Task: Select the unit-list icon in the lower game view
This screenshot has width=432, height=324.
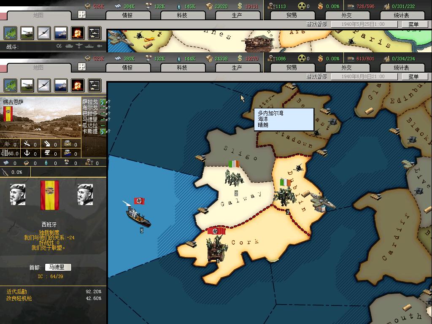Action: click(x=94, y=85)
